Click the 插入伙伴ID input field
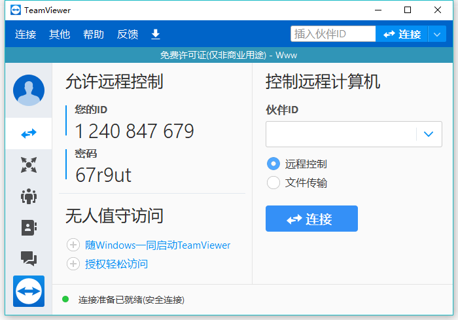This screenshot has height=320, width=458. click(x=333, y=34)
